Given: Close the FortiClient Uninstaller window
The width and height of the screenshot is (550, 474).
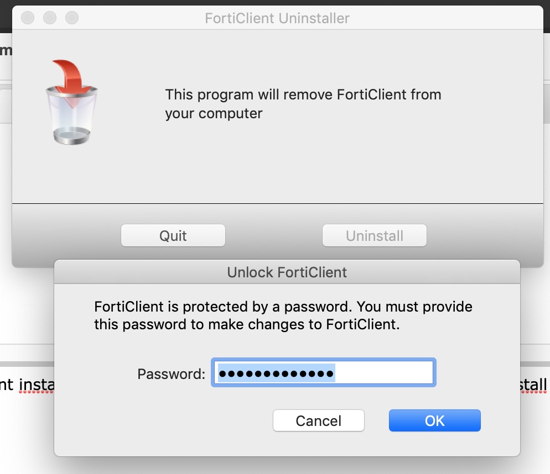Looking at the screenshot, I should tap(28, 18).
